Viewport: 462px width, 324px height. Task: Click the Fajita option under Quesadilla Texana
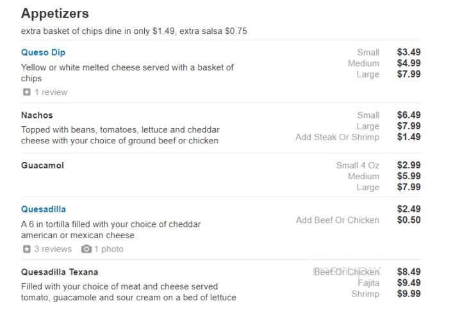click(x=368, y=283)
